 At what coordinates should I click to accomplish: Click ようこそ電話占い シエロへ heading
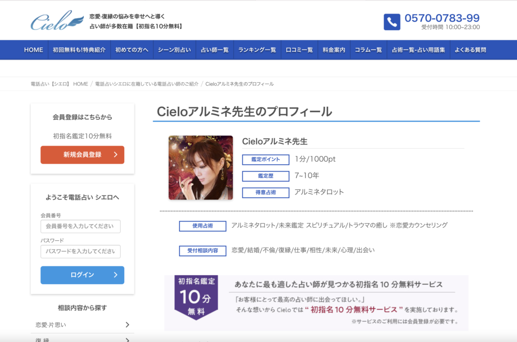[x=82, y=197]
